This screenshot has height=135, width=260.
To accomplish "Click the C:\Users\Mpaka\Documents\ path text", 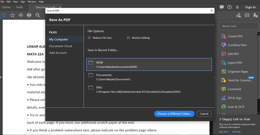I will coord(113,79).
